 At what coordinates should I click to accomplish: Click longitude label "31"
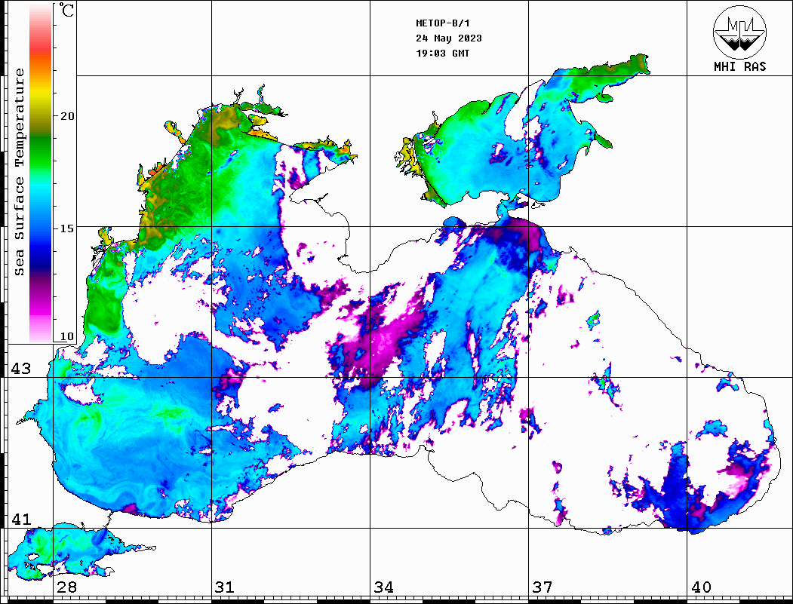(x=225, y=587)
